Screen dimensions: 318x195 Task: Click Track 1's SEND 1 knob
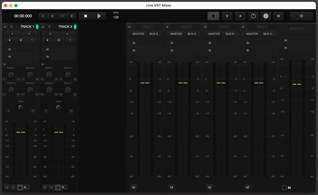[11, 75]
